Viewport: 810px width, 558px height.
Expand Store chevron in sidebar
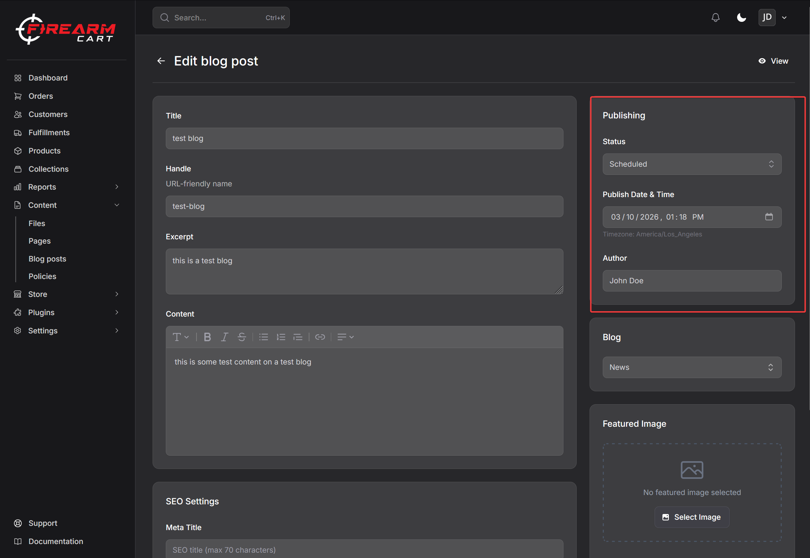[116, 294]
